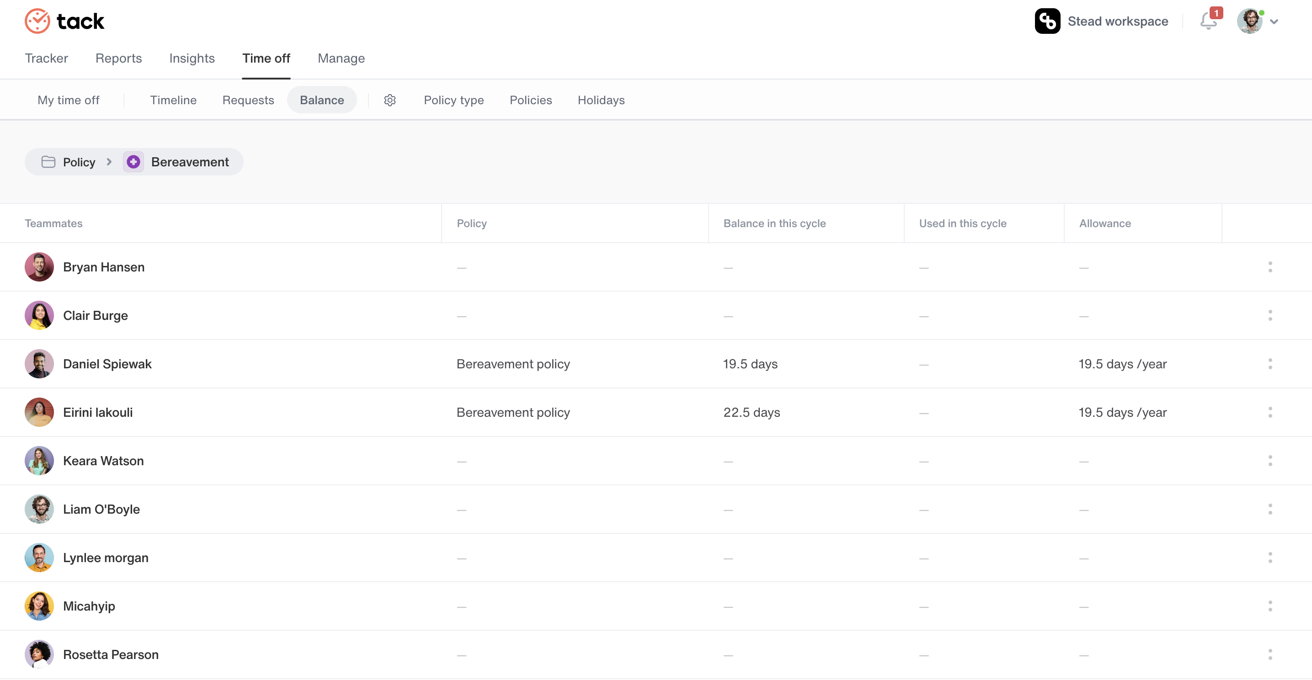
Task: Open row options for Eirini Iakouli
Action: [1270, 412]
